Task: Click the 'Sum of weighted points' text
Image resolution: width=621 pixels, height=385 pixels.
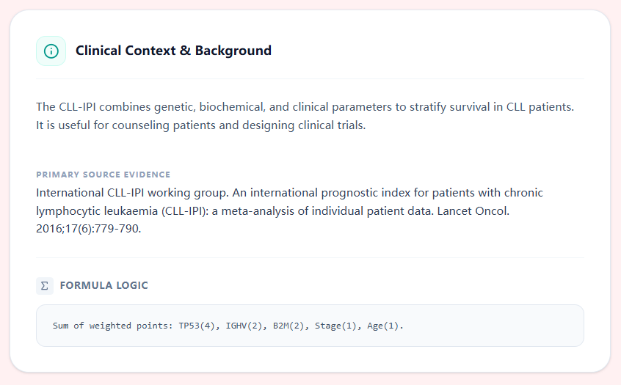Action: [x=110, y=326]
